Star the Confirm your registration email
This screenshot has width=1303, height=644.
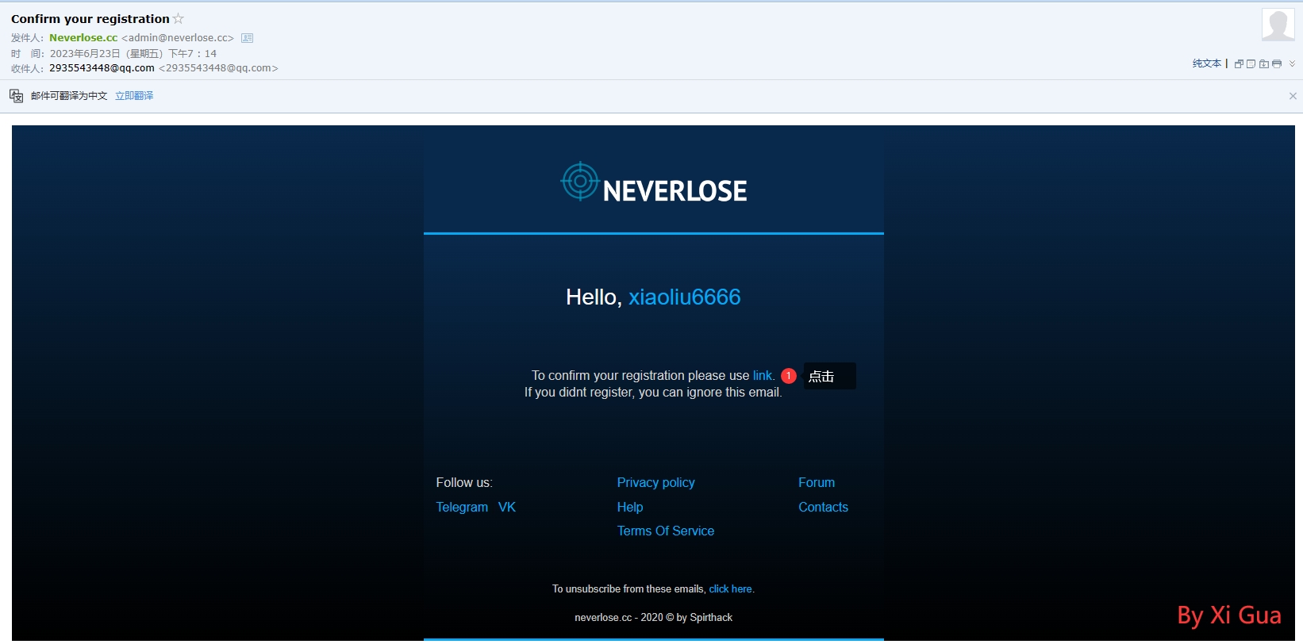179,18
